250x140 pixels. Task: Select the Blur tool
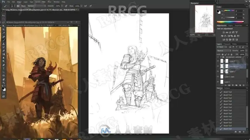pyautogui.click(x=4, y=58)
